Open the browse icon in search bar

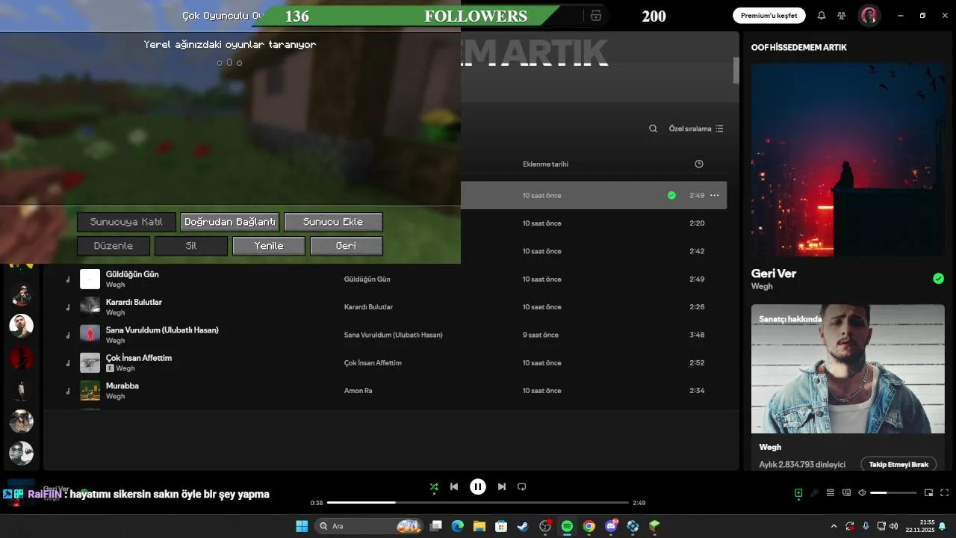point(595,16)
